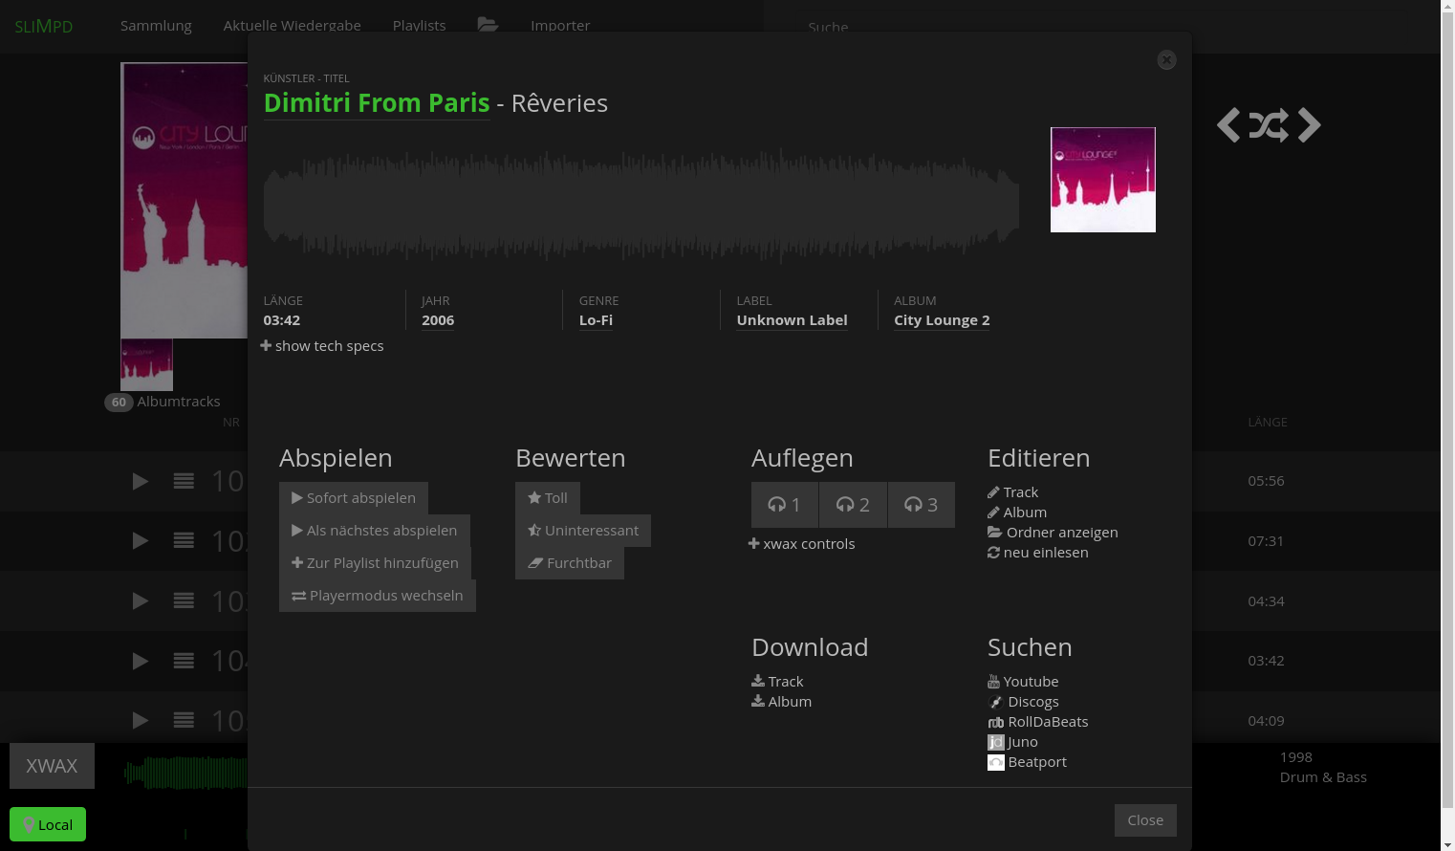Load track onto xwax deck 1
This screenshot has width=1455, height=851.
[785, 505]
